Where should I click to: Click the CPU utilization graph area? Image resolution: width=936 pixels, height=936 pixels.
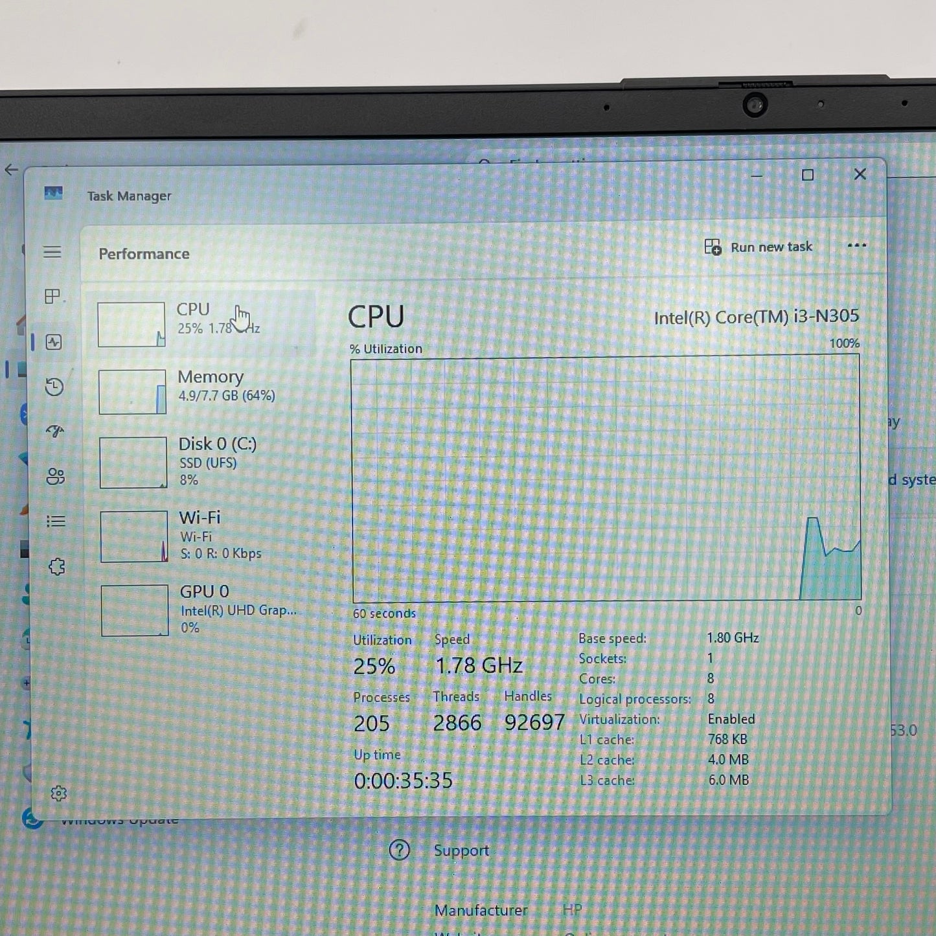coord(606,479)
